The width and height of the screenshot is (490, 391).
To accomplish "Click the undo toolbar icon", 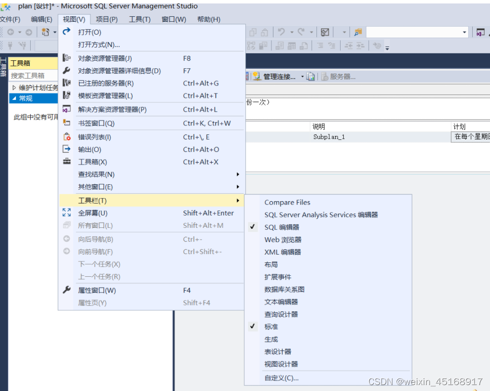I will (281, 32).
